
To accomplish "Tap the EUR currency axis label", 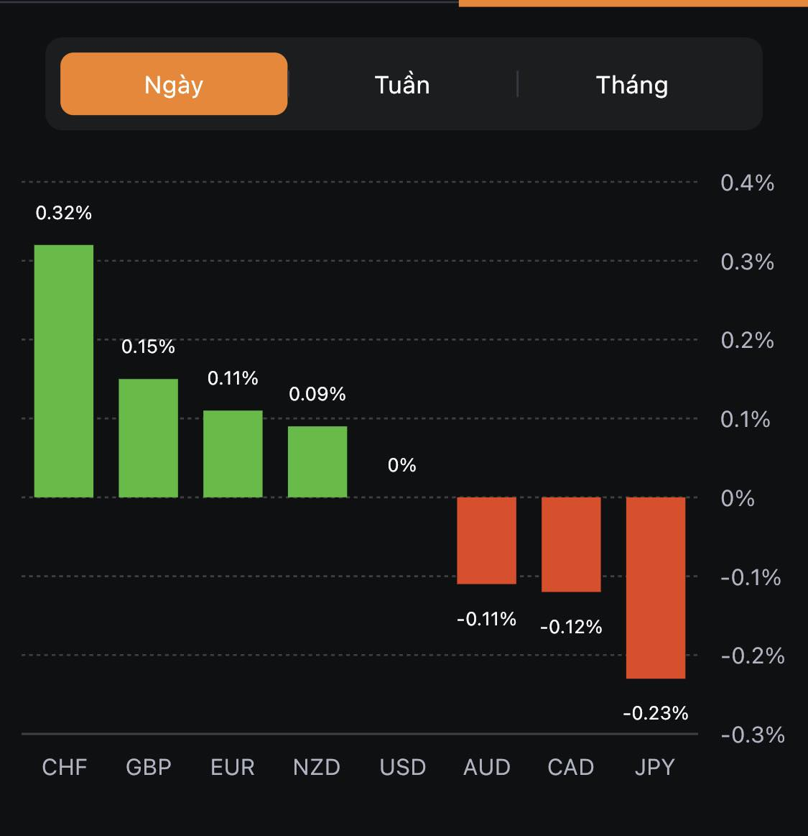I will (233, 767).
